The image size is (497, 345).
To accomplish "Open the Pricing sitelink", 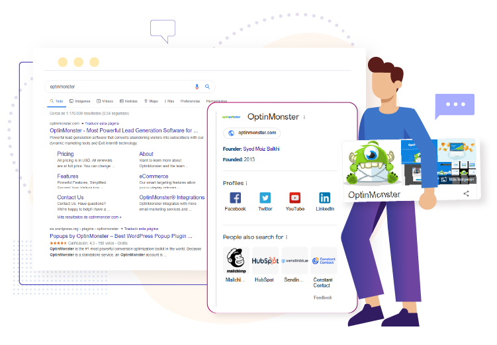I will [66, 154].
